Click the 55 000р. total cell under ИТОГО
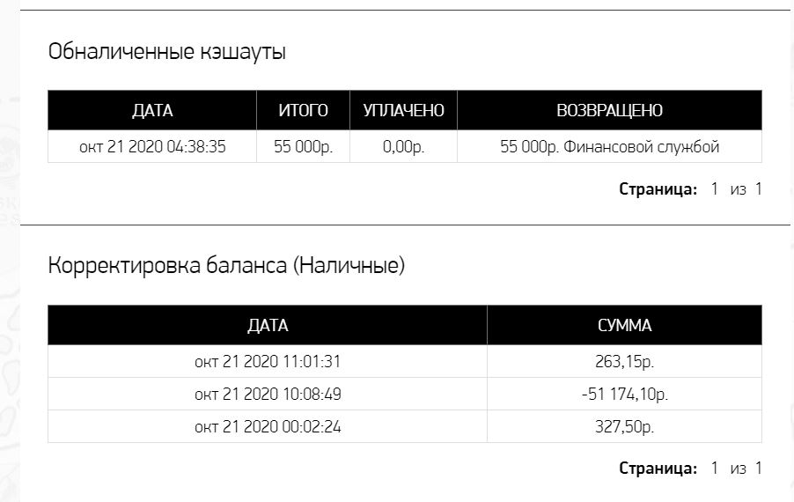Image resolution: width=794 pixels, height=502 pixels. (x=303, y=147)
